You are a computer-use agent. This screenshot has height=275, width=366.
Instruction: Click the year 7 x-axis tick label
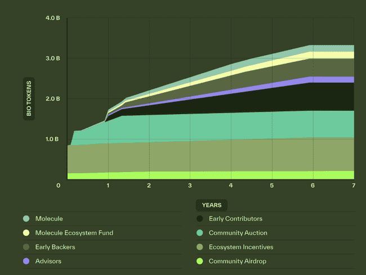coord(353,185)
